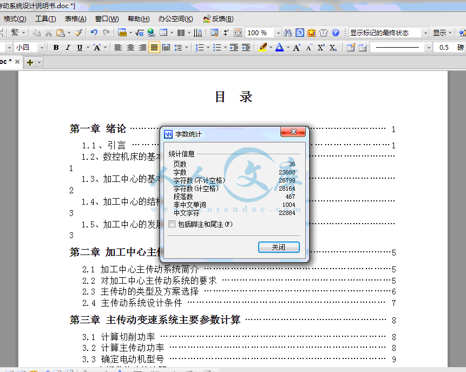Click the shirt skin icon

tap(323, 32)
